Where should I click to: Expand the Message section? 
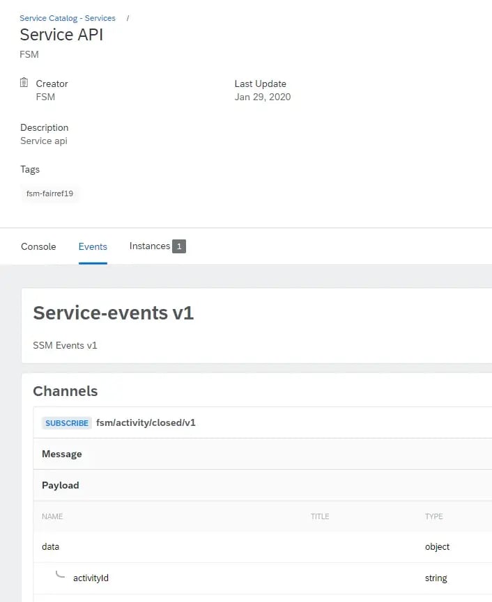pos(62,454)
